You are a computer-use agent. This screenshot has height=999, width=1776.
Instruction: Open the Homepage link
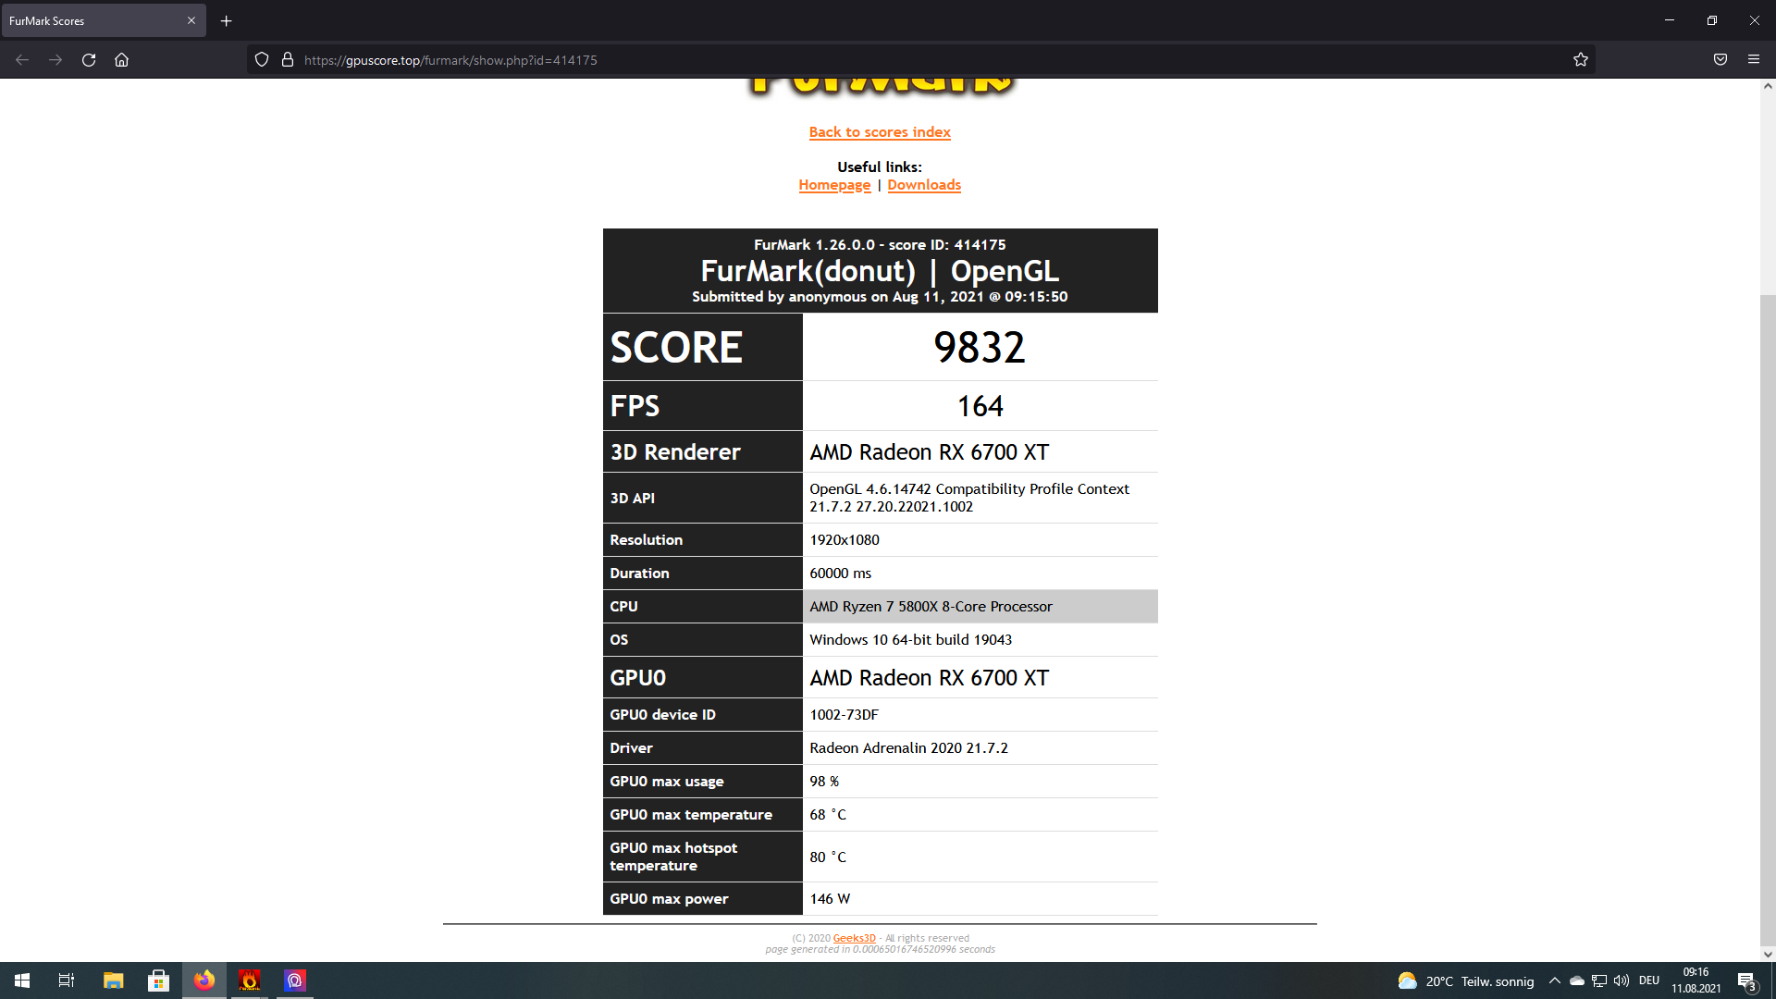834,185
